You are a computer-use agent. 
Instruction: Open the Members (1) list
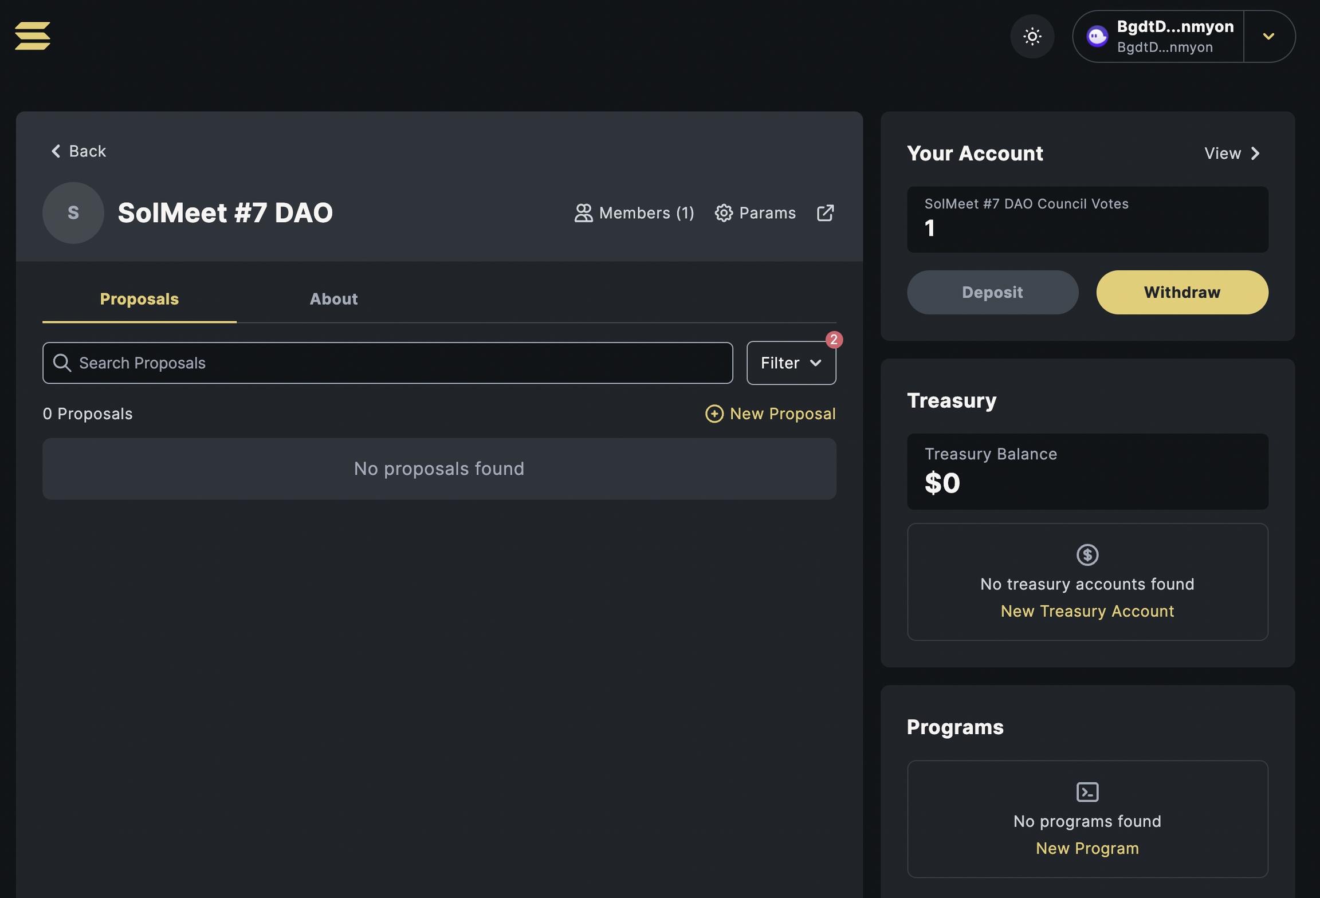click(x=634, y=213)
